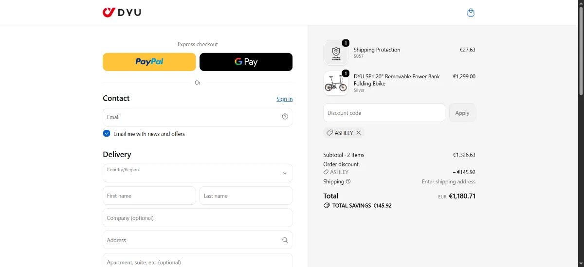Click the Subtotal · 2 items label
584x267 pixels.
(x=344, y=155)
